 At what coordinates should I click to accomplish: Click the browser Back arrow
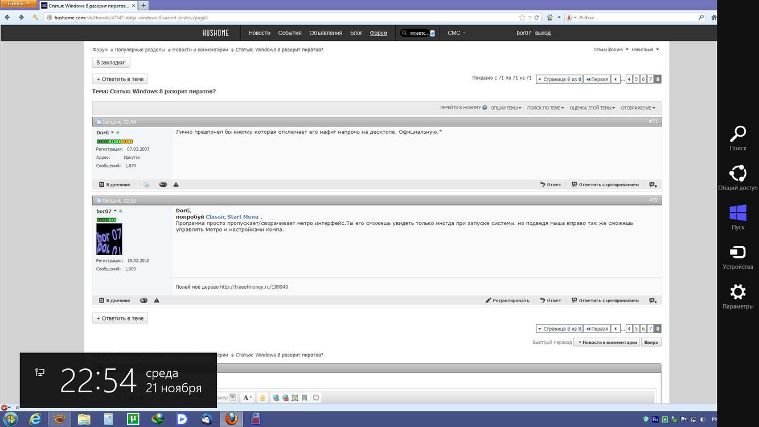[7, 17]
